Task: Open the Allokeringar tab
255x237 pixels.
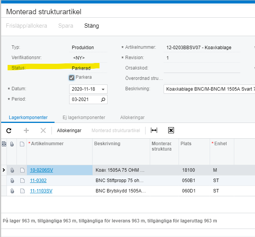Action: (132, 117)
